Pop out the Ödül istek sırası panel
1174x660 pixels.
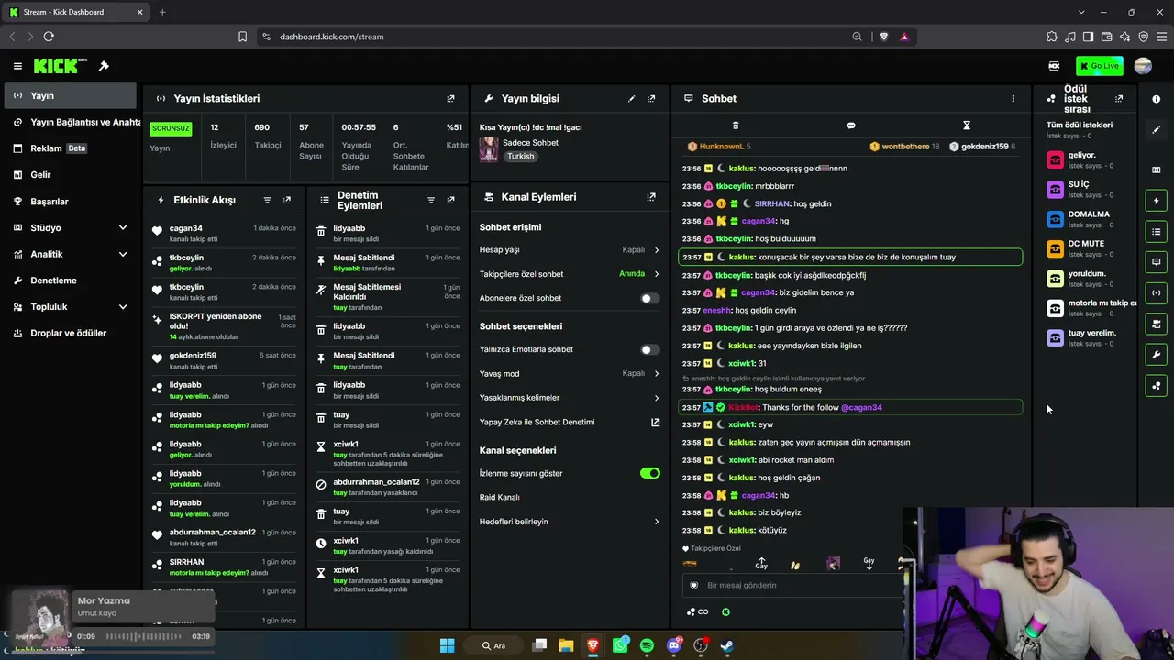tap(1119, 99)
